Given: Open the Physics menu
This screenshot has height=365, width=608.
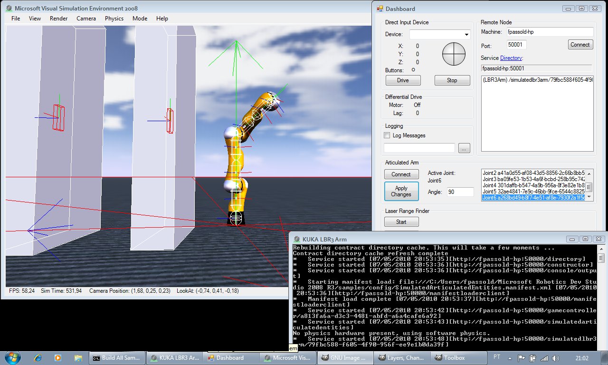Looking at the screenshot, I should (114, 19).
